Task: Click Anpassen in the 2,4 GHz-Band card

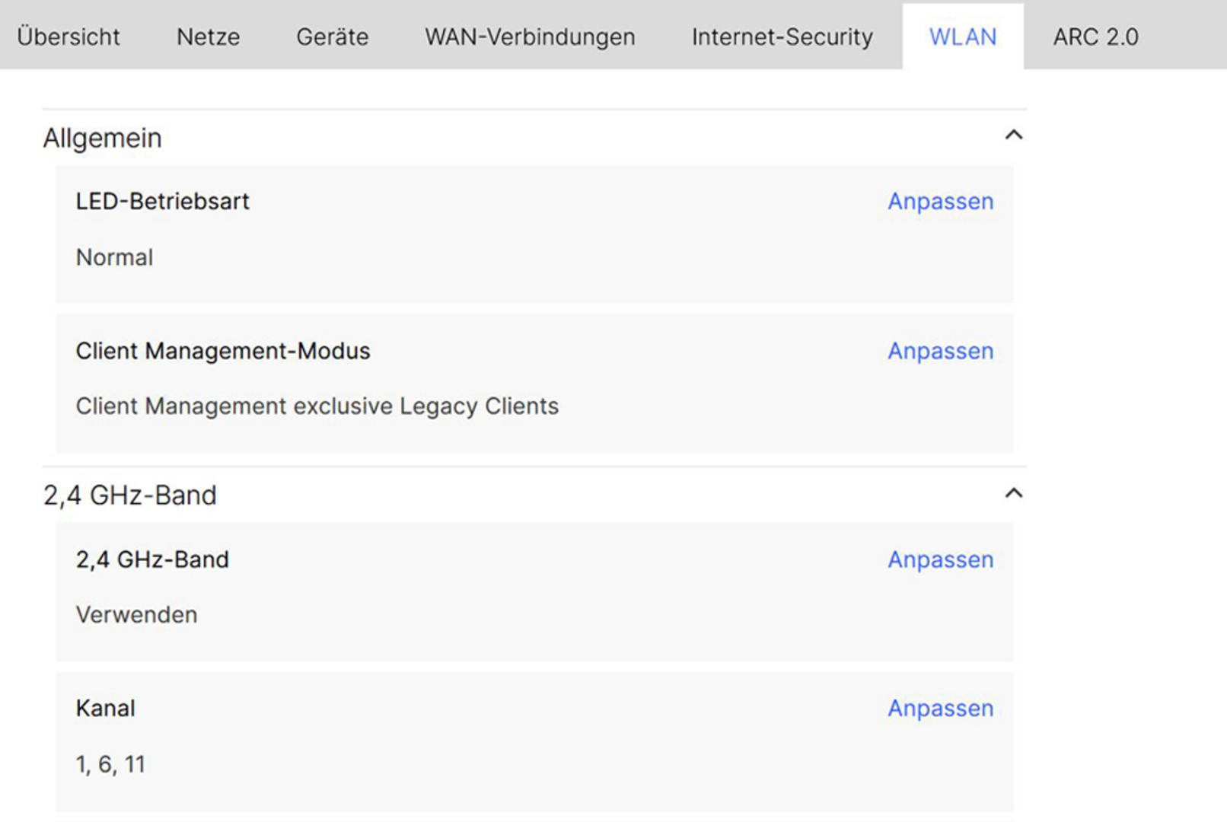Action: point(940,559)
